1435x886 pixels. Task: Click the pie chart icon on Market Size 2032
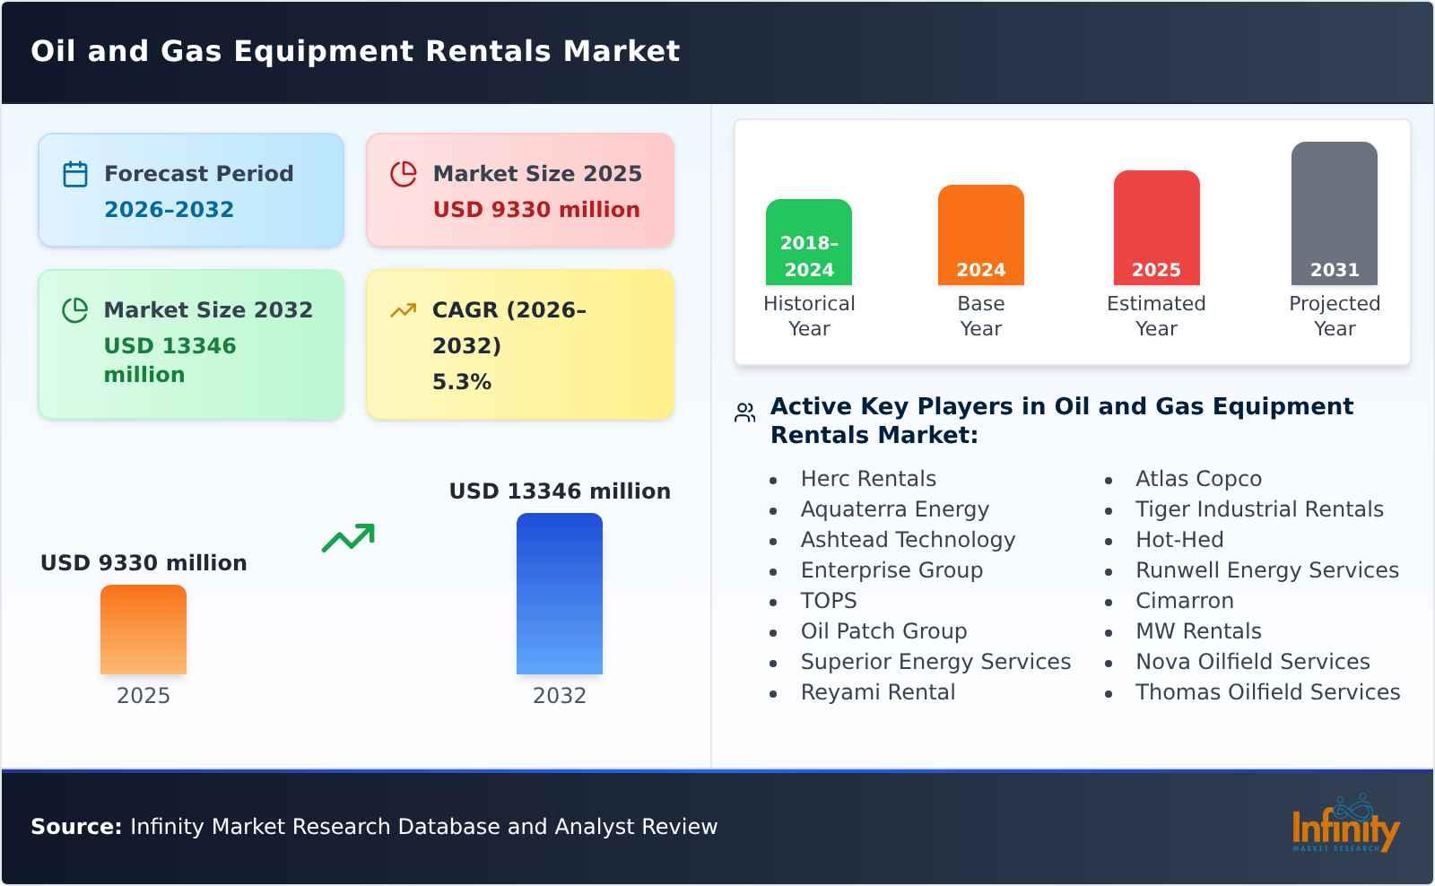coord(76,309)
